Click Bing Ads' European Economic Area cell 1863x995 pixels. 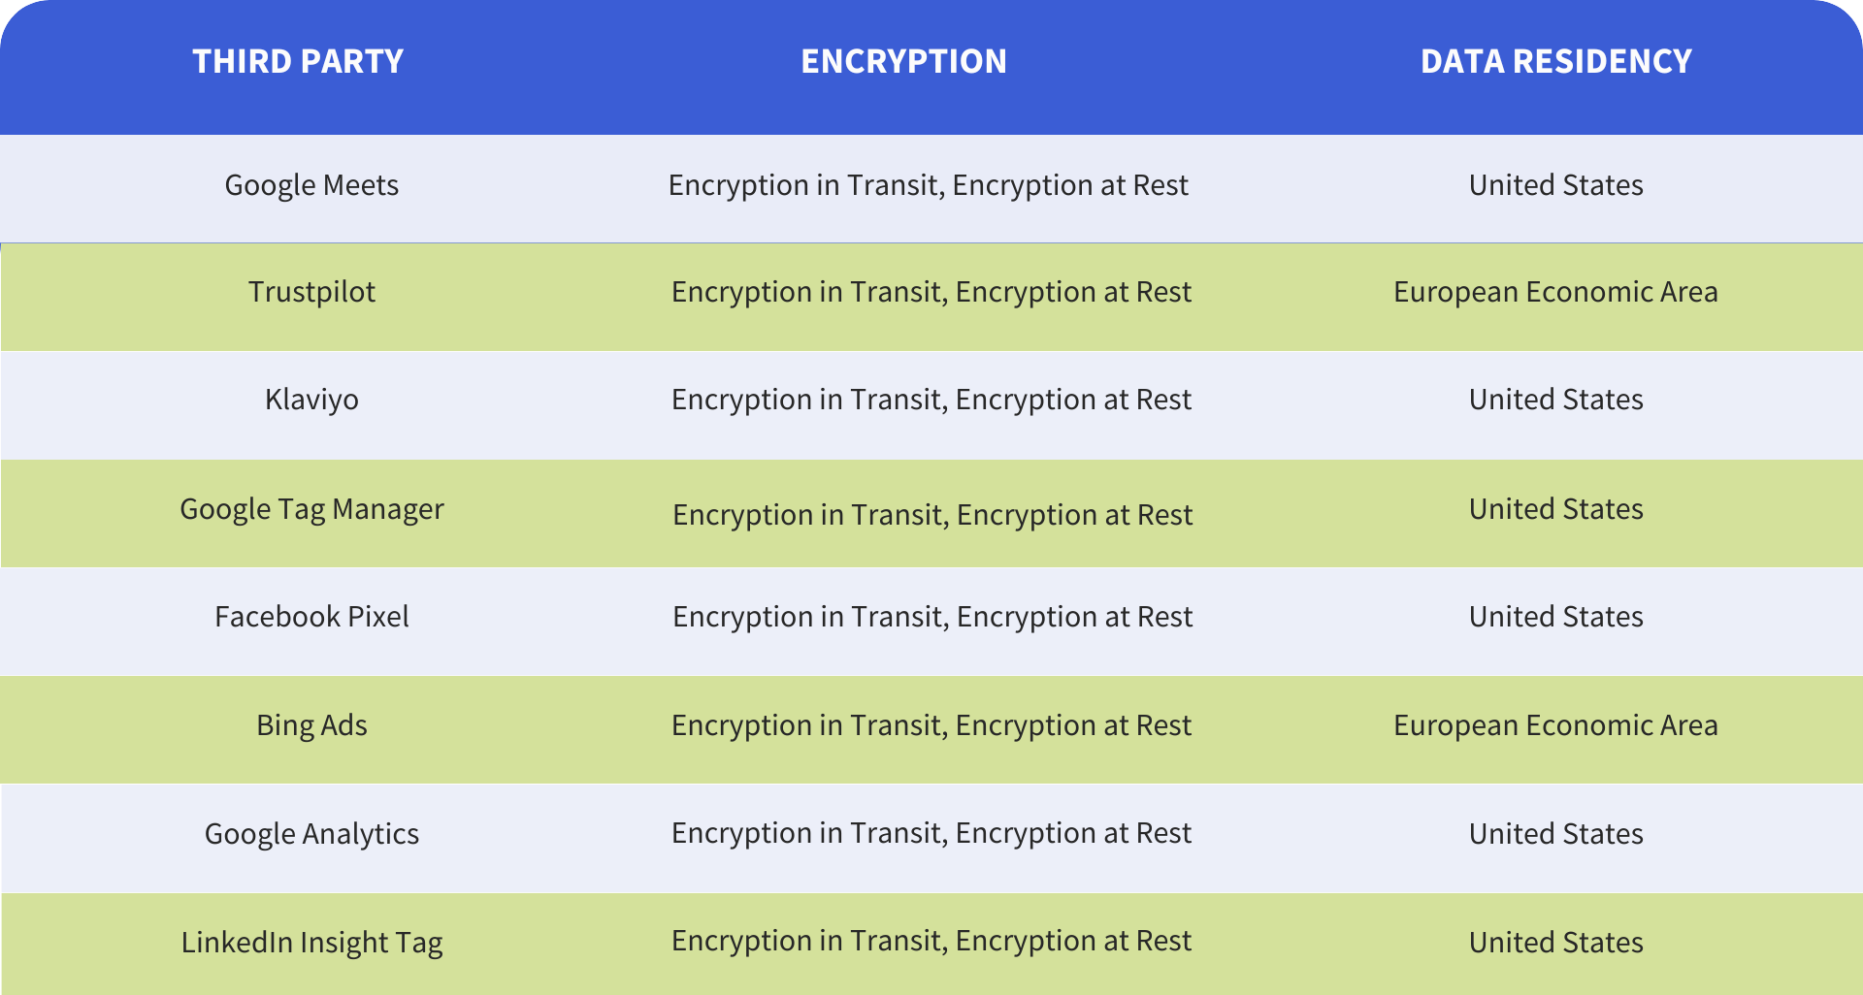(1555, 725)
